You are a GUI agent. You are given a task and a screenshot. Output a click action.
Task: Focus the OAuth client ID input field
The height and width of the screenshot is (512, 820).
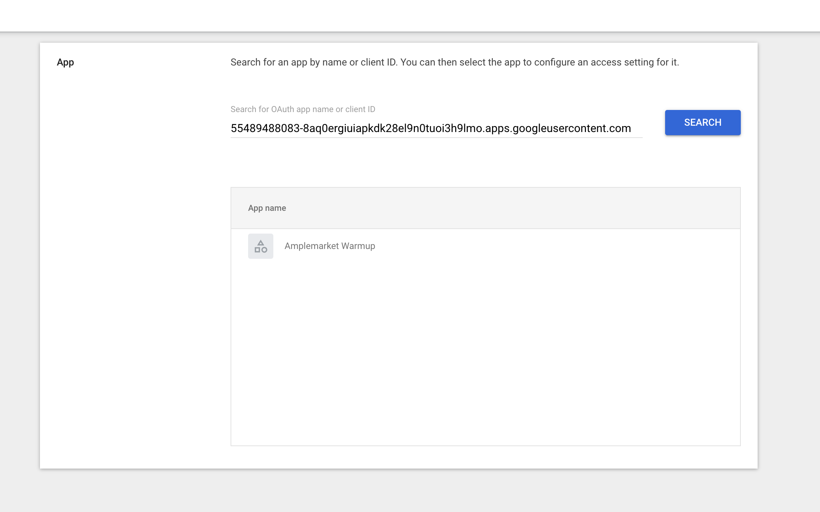coord(436,128)
